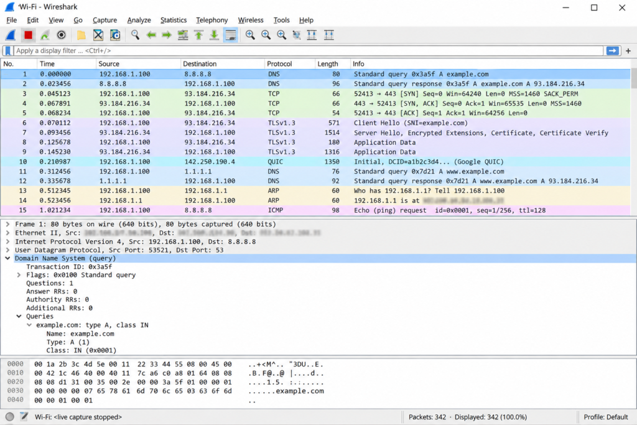The height and width of the screenshot is (425, 637).
Task: Jump to the first packet with up arrow
Action: (198, 35)
